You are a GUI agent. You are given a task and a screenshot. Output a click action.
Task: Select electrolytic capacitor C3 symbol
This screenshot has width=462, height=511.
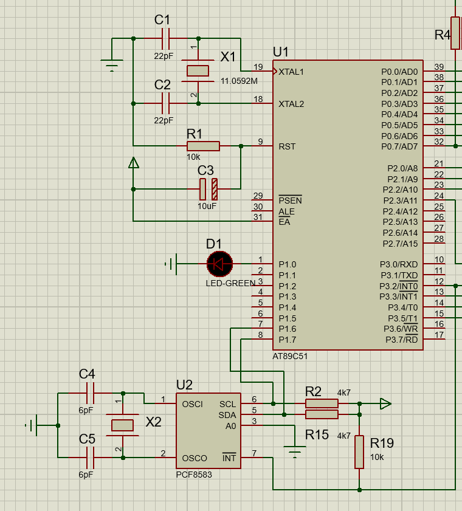(209, 189)
